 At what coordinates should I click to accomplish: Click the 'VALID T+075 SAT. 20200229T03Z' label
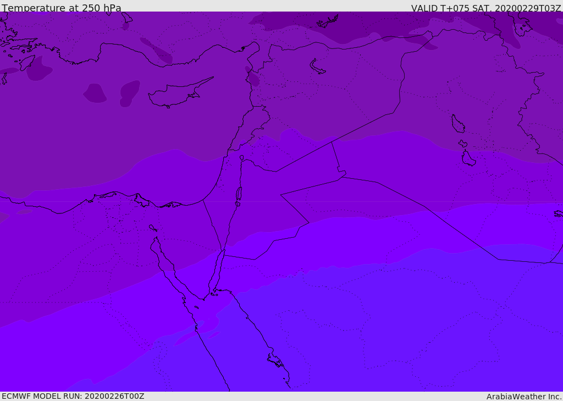(x=486, y=8)
